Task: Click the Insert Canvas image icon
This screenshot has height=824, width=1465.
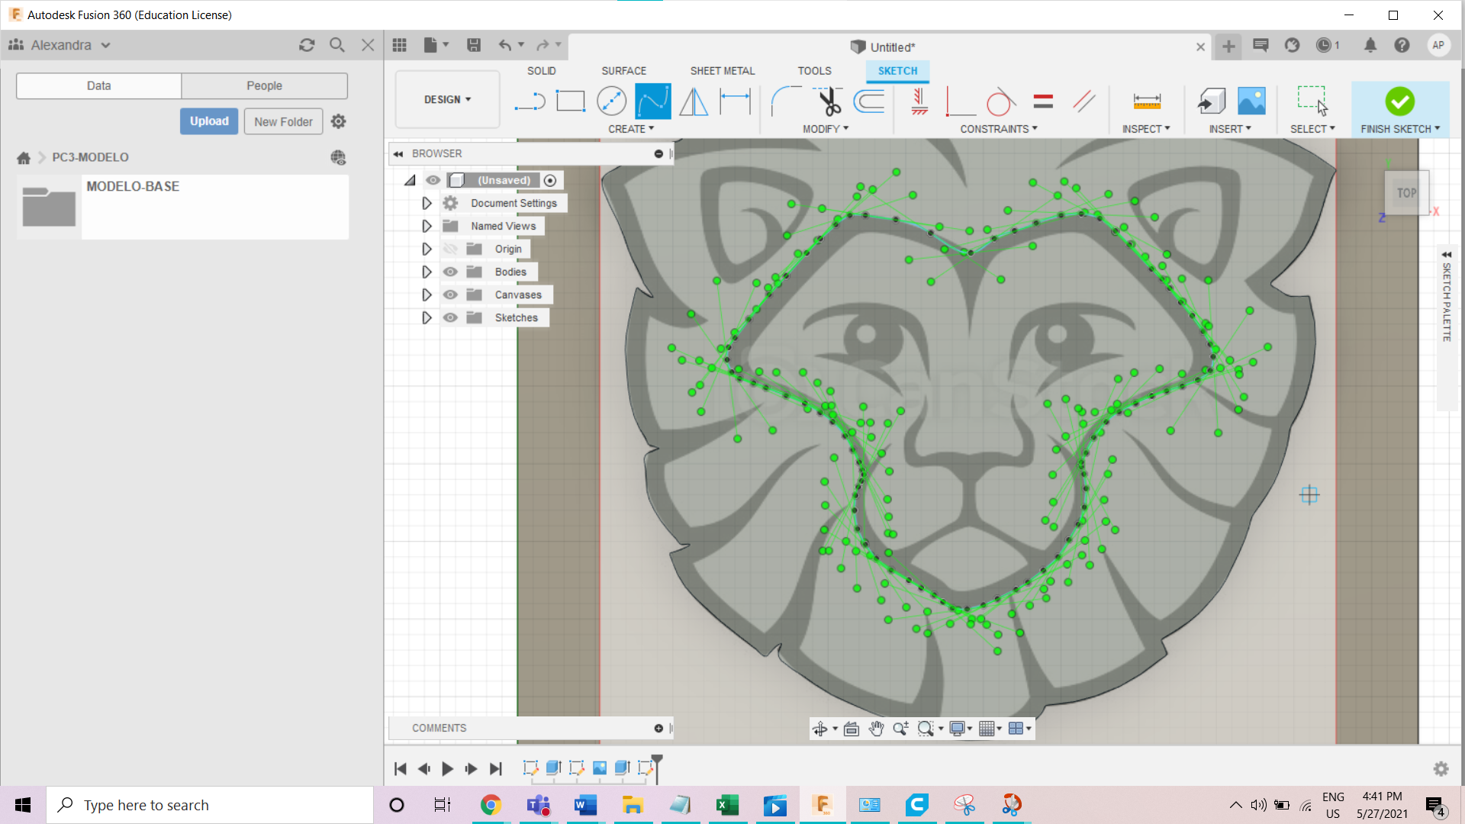Action: 1251,101
